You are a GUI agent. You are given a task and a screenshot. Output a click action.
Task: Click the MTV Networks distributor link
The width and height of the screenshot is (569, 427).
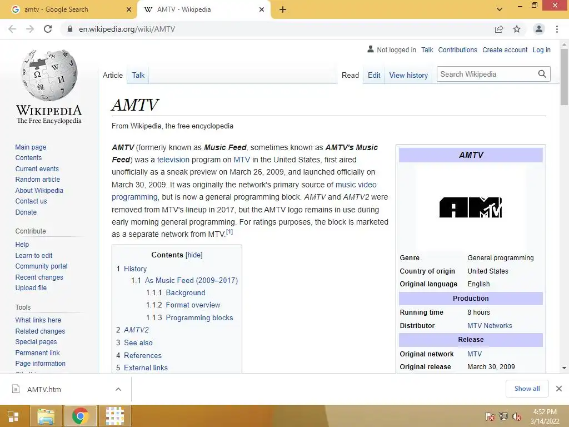(490, 326)
